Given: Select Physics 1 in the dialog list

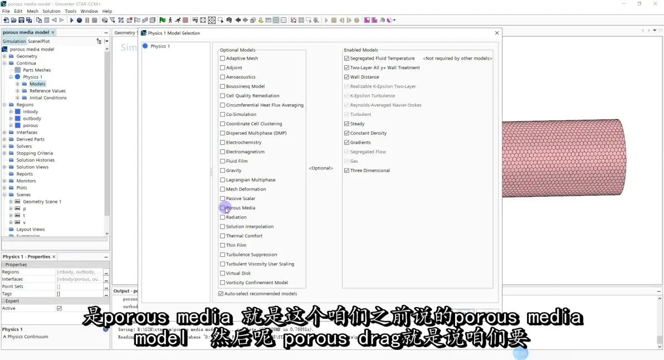Looking at the screenshot, I should 160,46.
